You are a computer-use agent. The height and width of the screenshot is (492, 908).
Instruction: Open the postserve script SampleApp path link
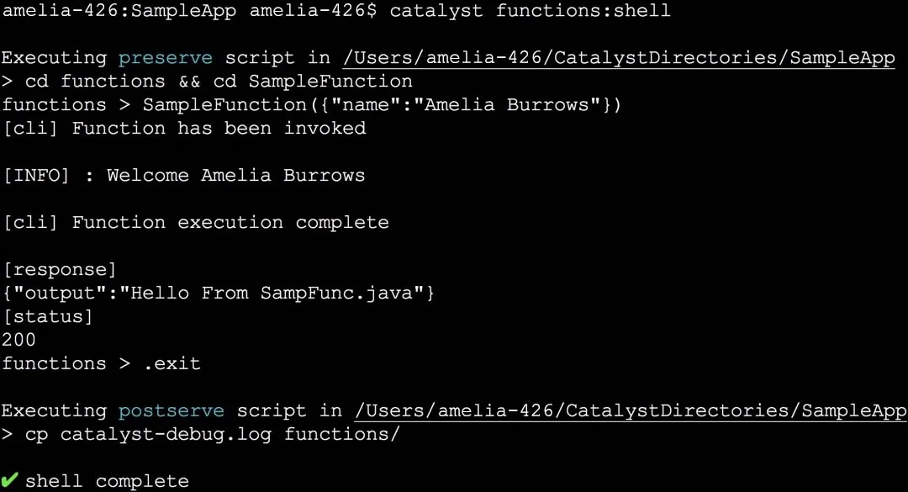click(631, 411)
